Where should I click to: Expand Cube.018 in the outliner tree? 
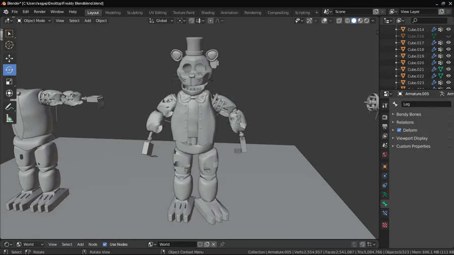click(396, 49)
